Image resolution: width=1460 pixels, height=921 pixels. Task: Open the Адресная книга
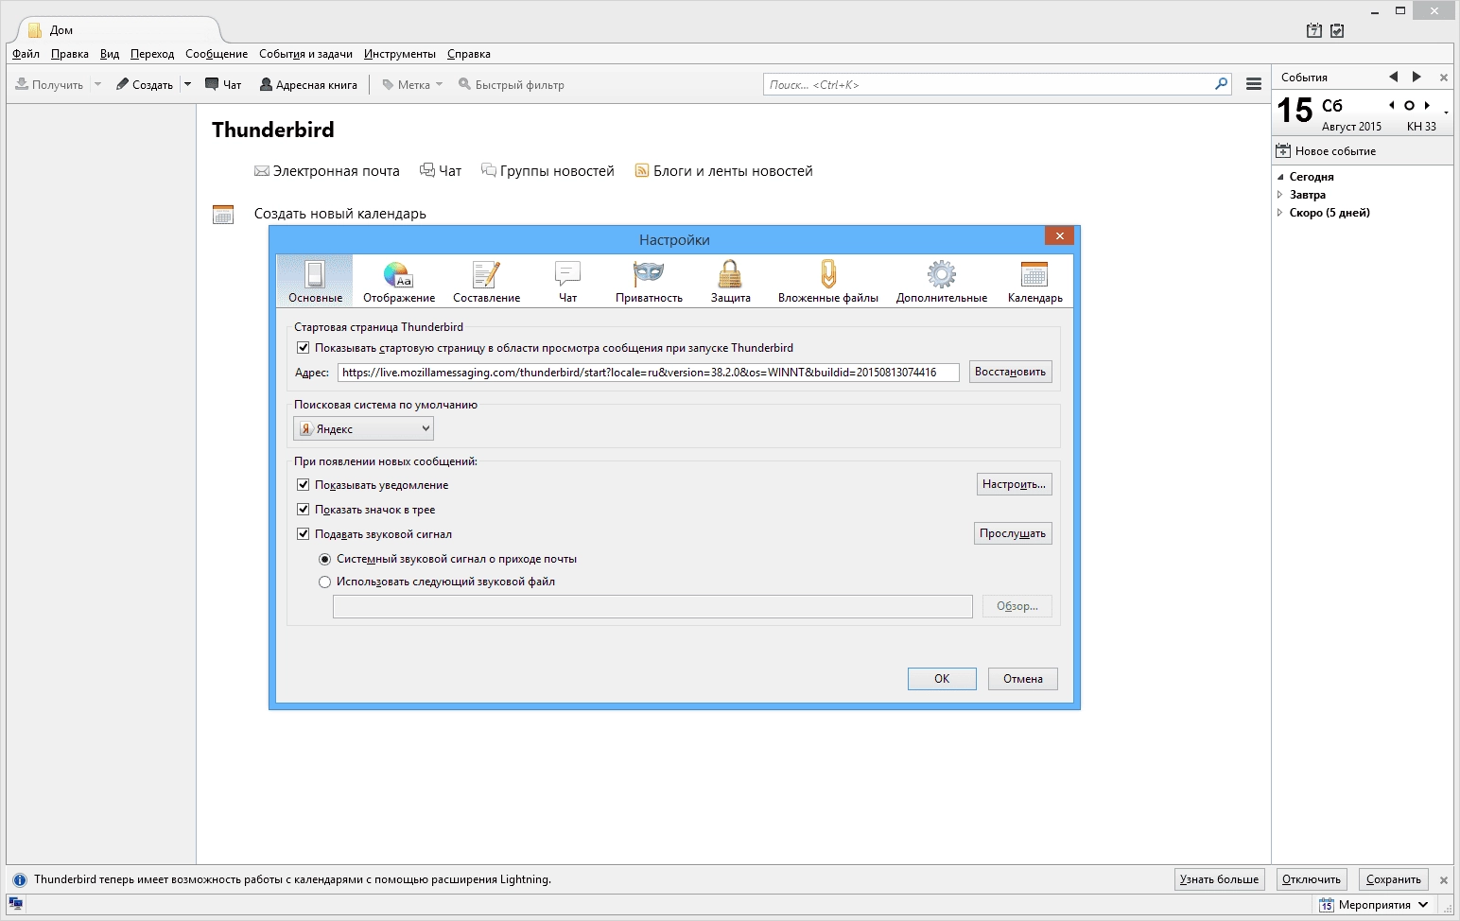pyautogui.click(x=308, y=84)
